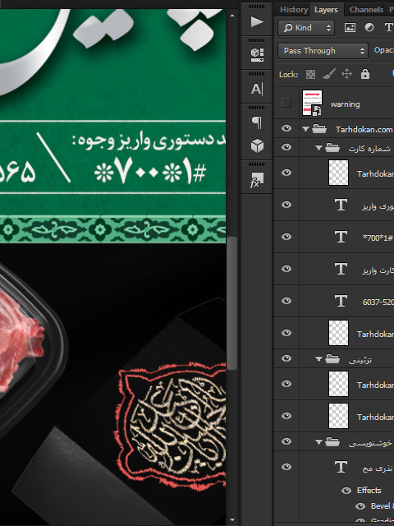Open the Paragraph panel icon

point(257,122)
